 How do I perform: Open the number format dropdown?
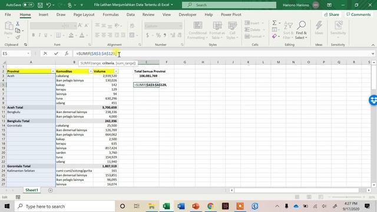pos(180,26)
